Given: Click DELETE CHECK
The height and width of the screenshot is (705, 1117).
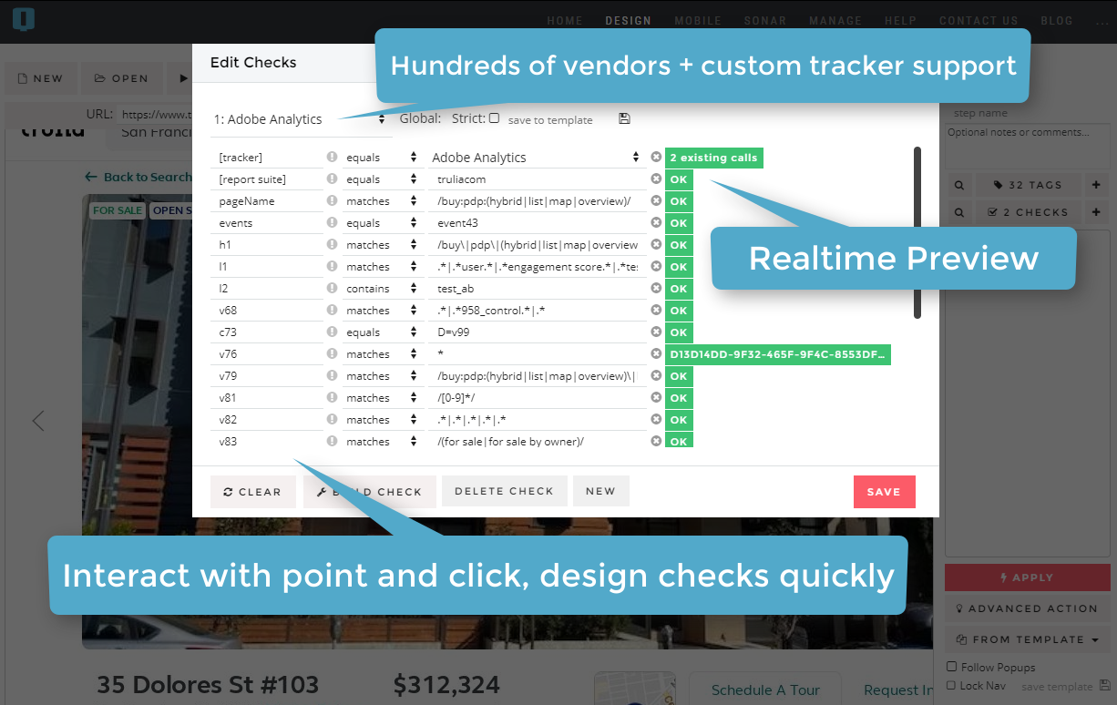Looking at the screenshot, I should pyautogui.click(x=504, y=490).
